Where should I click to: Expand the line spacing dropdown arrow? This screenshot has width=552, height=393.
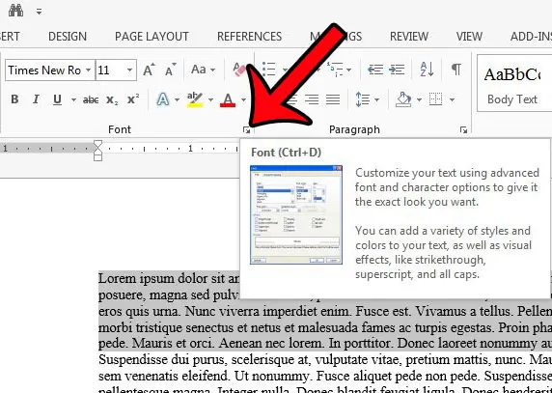click(377, 100)
